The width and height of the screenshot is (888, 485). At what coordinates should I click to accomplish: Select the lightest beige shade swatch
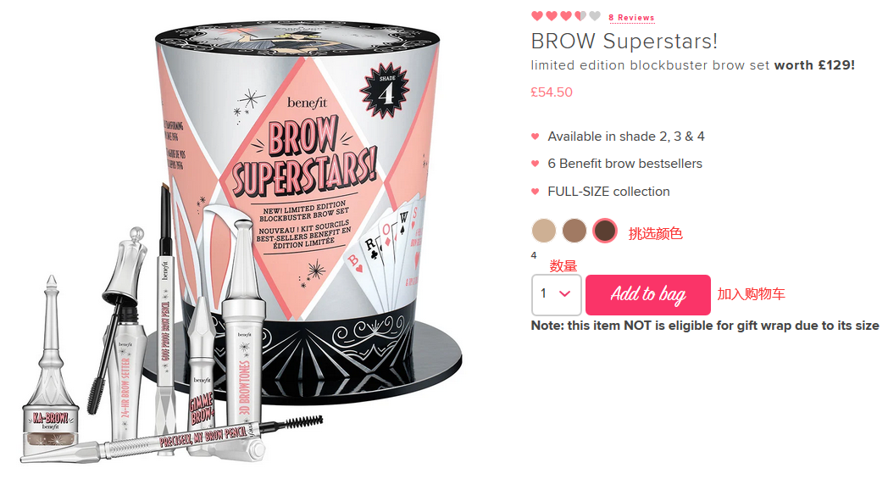coord(544,231)
